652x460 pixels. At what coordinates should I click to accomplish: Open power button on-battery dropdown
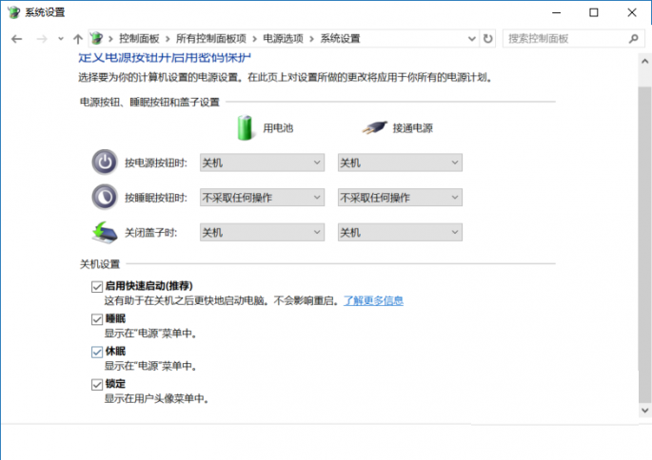point(262,163)
